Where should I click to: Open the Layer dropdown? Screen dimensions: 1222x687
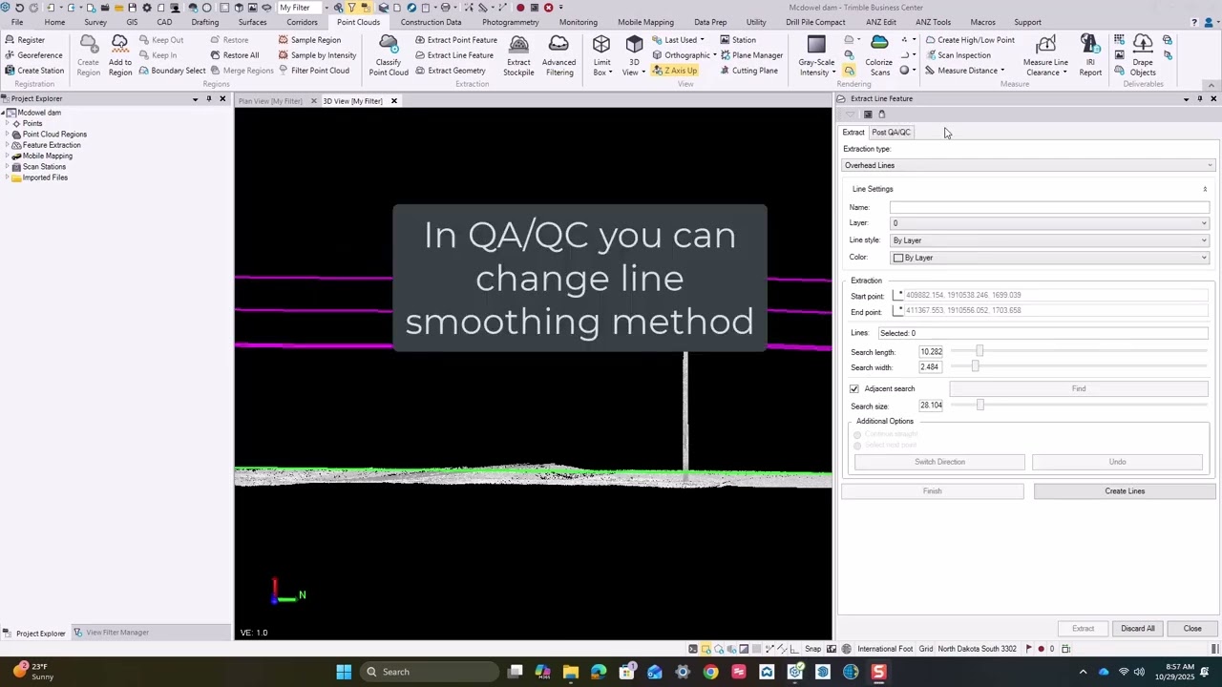pos(1049,223)
